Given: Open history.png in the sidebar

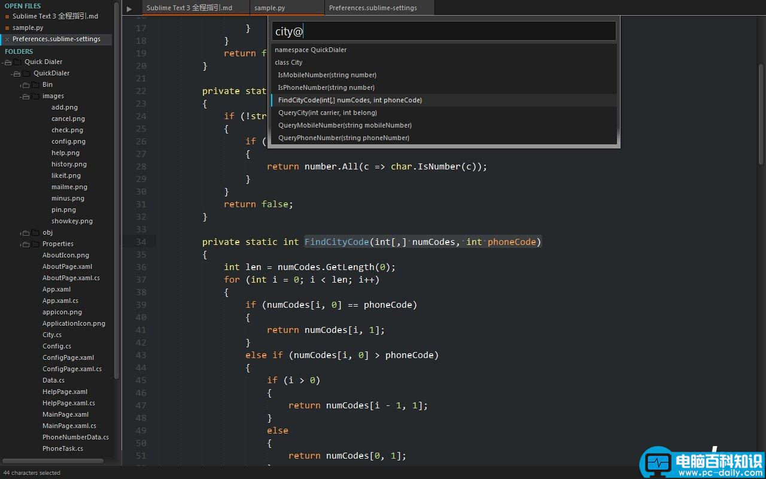Looking at the screenshot, I should 69,165.
